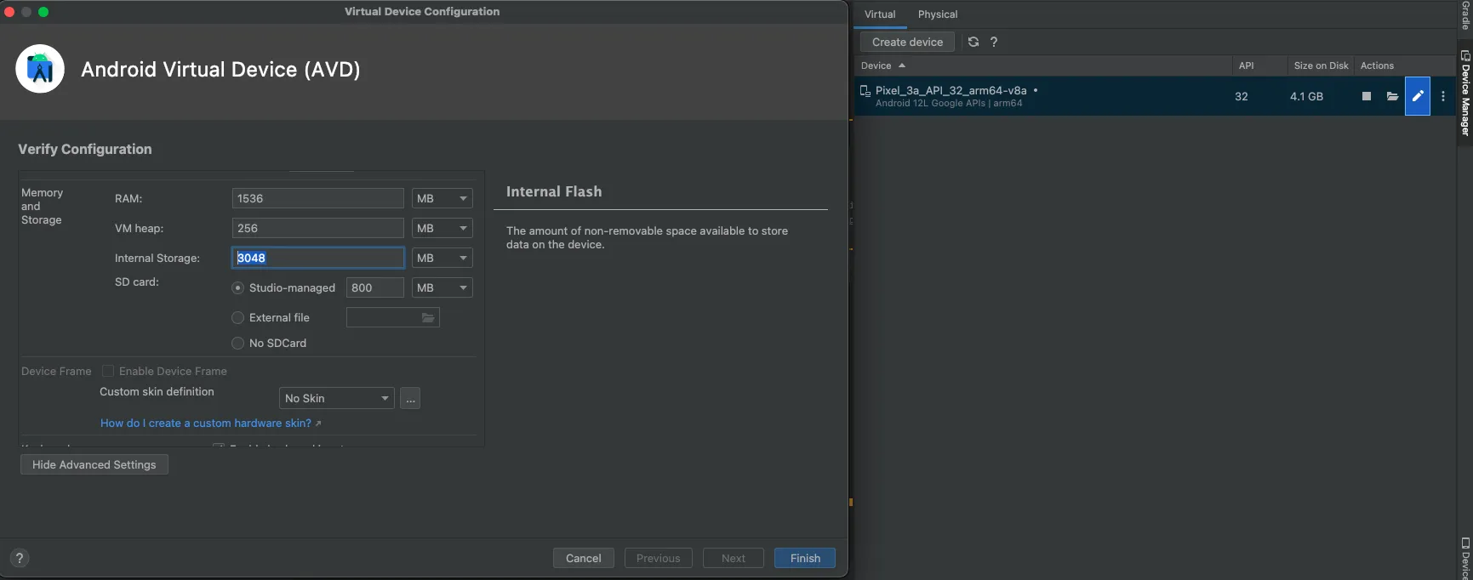1473x580 pixels.
Task: Switch to the Physical devices tab
Action: coord(937,14)
